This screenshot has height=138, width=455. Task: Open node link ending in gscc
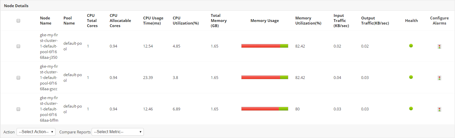[x=49, y=78]
